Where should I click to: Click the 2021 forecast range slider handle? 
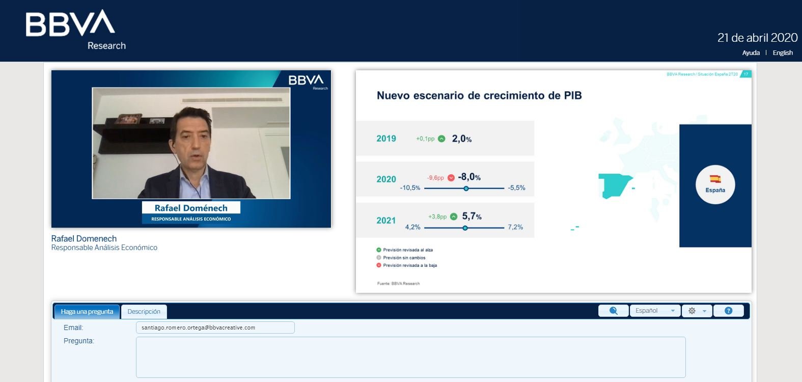(465, 228)
